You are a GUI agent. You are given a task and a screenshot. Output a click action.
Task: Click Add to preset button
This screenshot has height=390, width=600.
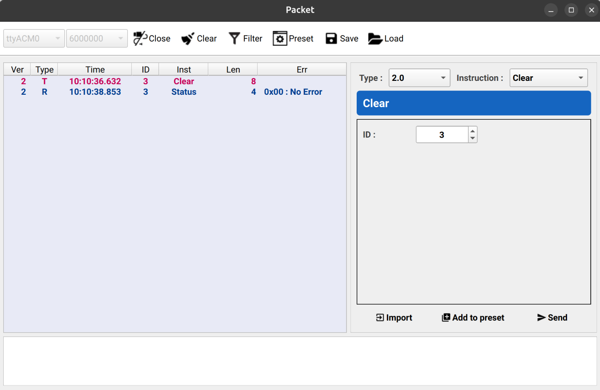[x=473, y=317]
